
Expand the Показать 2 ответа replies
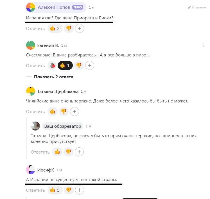[54, 77]
